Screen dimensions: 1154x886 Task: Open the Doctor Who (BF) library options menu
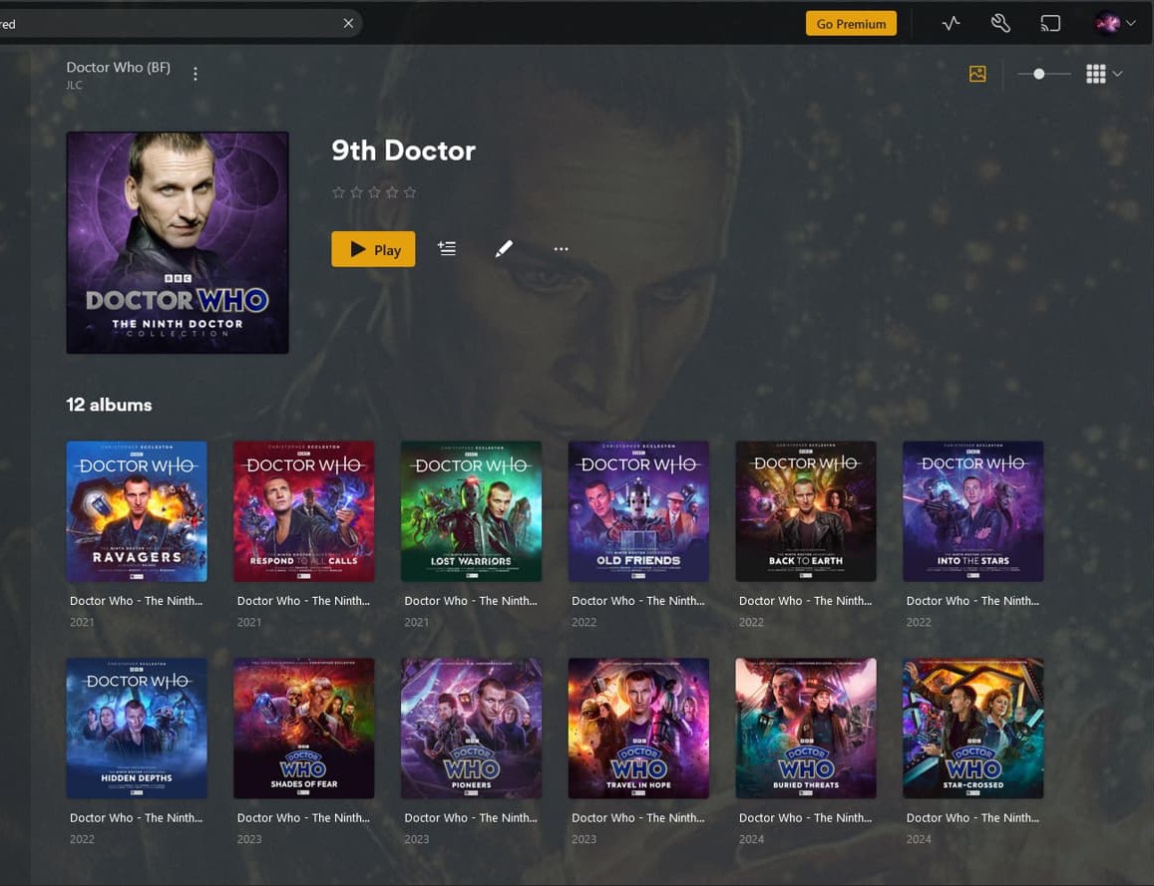pyautogui.click(x=195, y=74)
